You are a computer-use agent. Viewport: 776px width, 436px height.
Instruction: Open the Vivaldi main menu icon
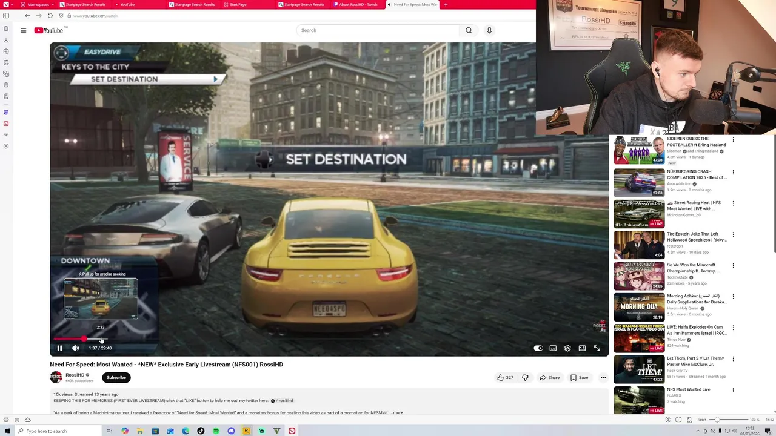[x=7, y=5]
